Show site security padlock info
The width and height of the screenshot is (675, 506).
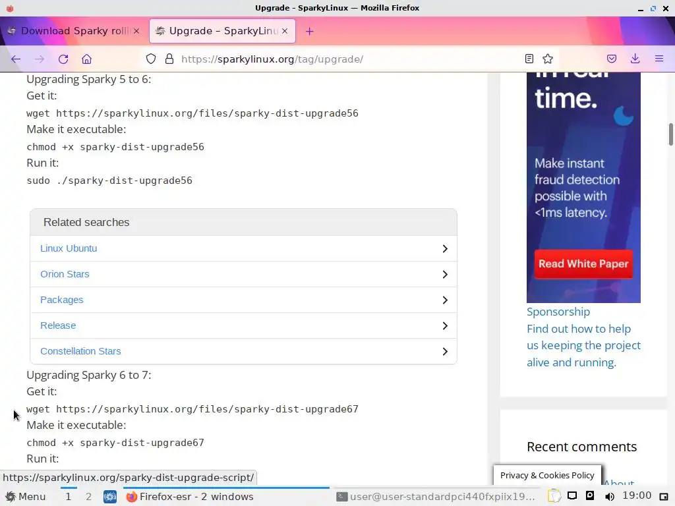(169, 59)
